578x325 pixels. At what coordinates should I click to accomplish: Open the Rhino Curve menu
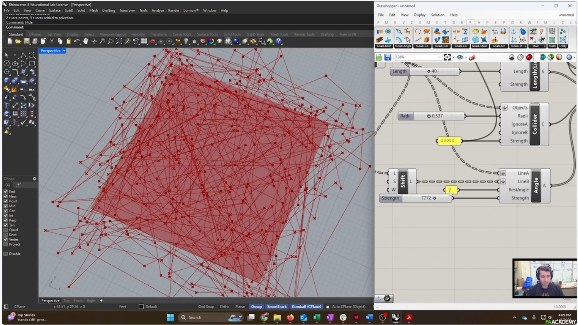click(x=40, y=10)
